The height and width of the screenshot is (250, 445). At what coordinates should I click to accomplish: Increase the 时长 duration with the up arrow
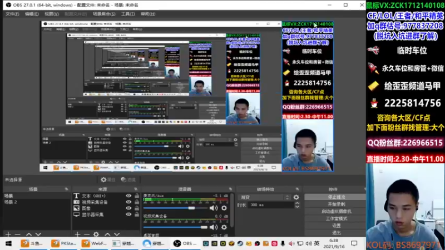pos(297,203)
